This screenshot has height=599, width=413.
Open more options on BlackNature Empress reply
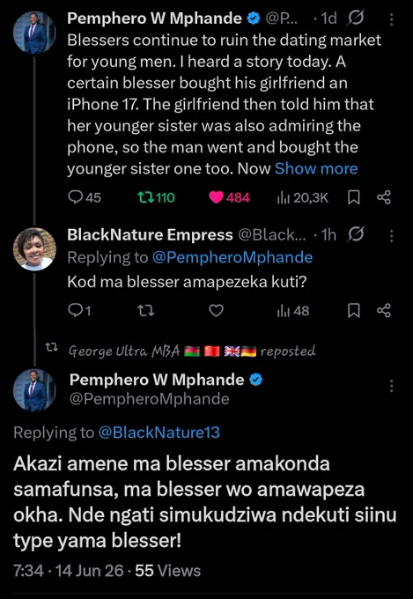391,236
